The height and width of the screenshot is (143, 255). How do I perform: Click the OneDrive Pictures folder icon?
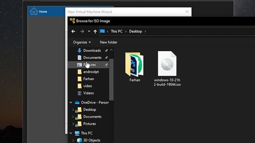[x=79, y=124]
